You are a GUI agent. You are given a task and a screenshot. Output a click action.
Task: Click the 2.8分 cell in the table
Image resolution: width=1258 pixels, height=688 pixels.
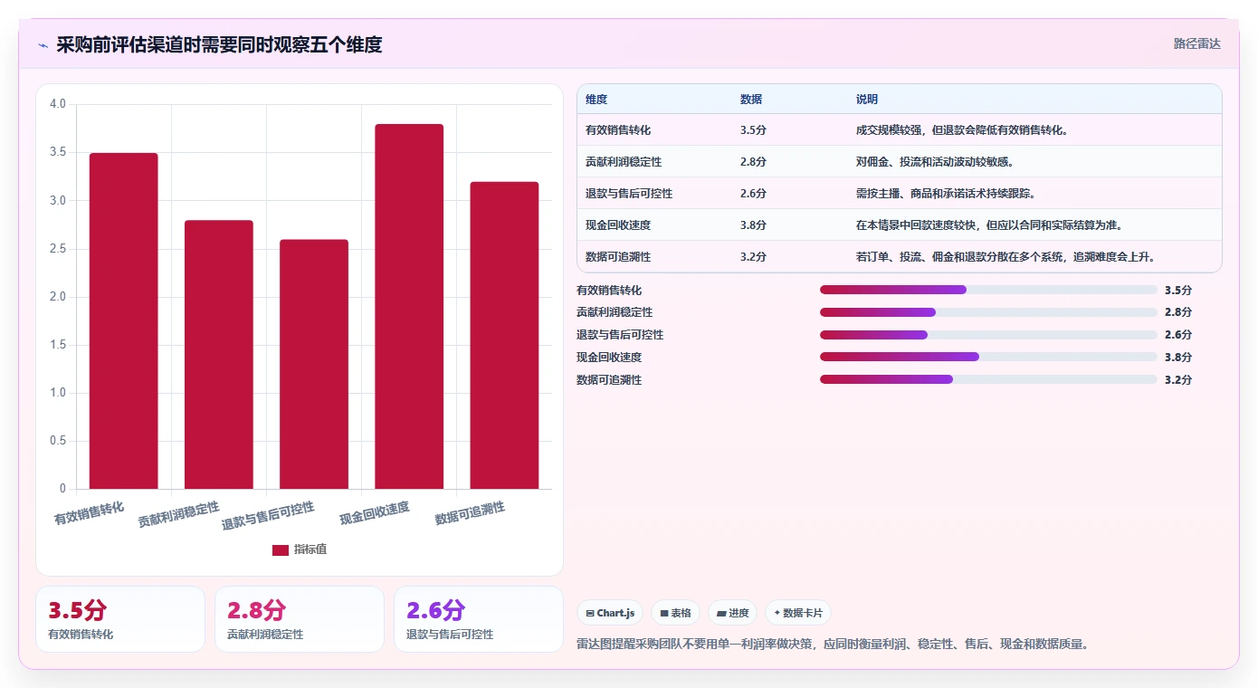click(753, 162)
